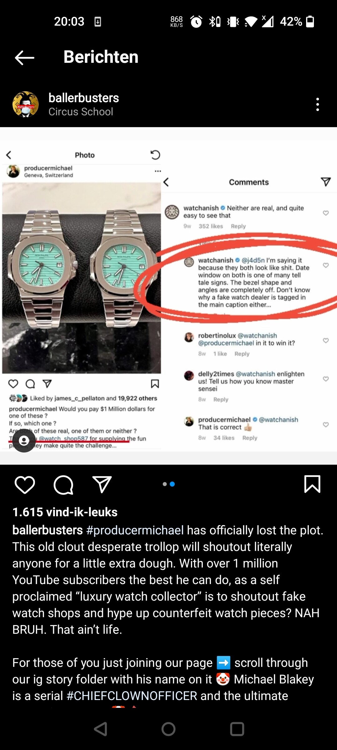Screen dimensions: 337x750
Task: Open the ballerbusters username in header
Action: [84, 98]
